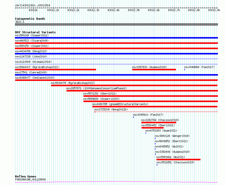Click the red bar under nsv5444007
The height and width of the screenshot is (185, 225).
point(56,70)
